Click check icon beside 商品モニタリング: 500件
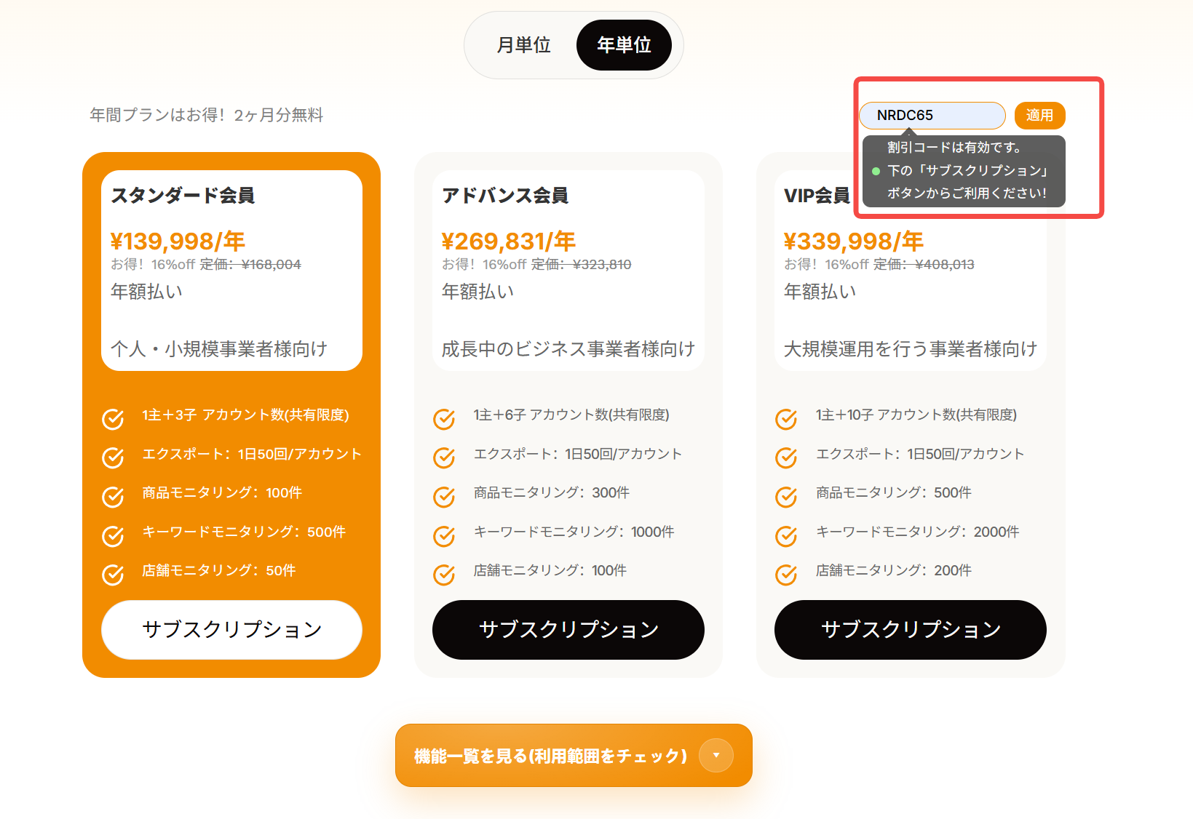This screenshot has height=819, width=1193. point(786,496)
